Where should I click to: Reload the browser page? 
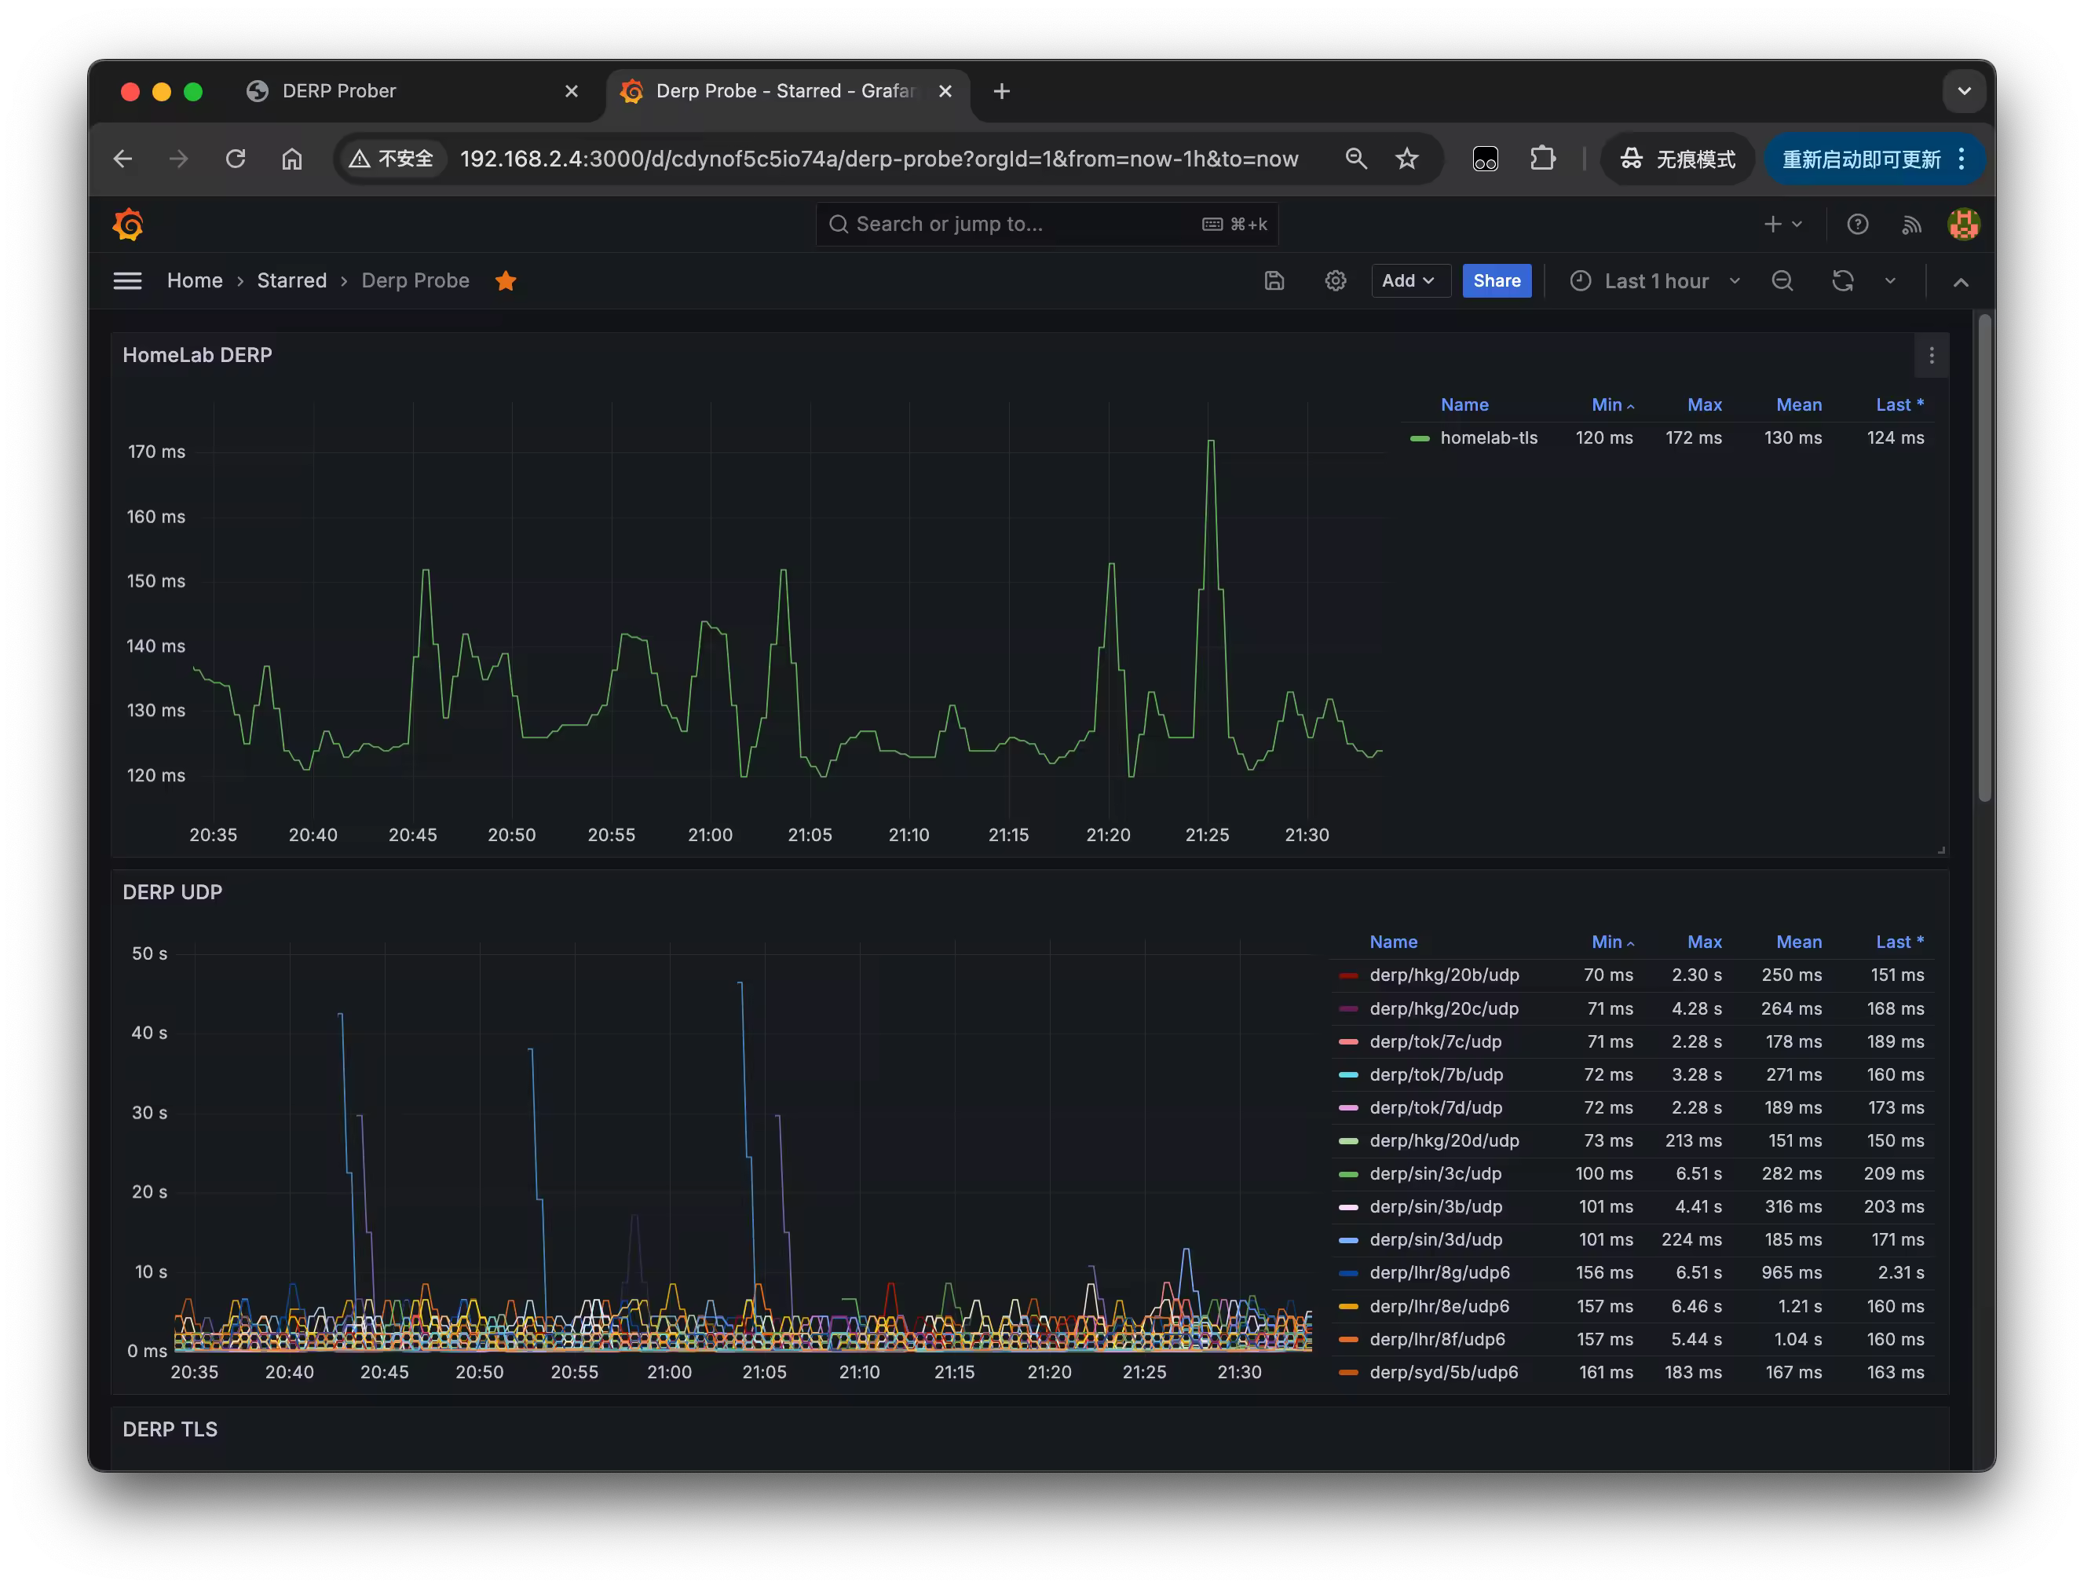pos(236,159)
